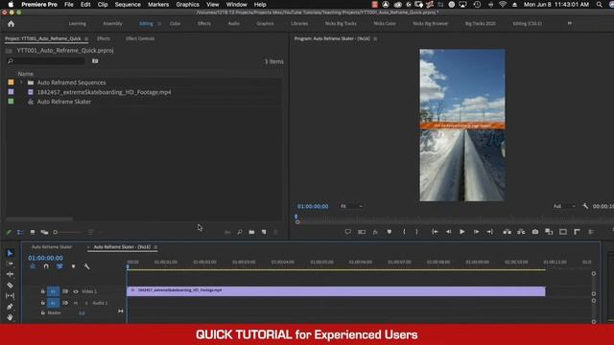The width and height of the screenshot is (614, 345).
Task: Go to In point
Action: 435,232
